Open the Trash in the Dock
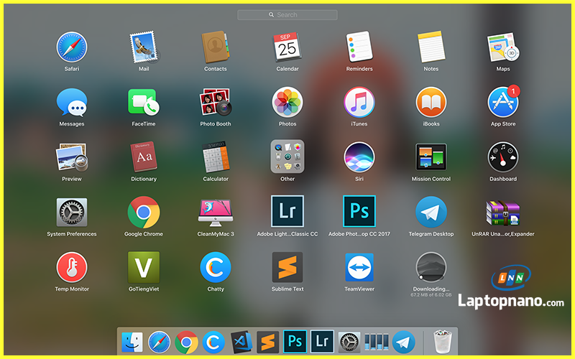 (443, 342)
